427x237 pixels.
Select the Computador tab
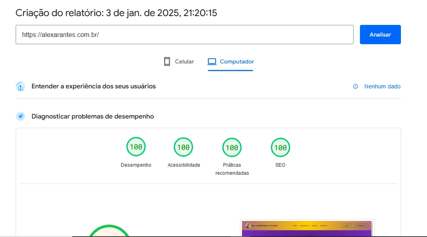(x=231, y=61)
